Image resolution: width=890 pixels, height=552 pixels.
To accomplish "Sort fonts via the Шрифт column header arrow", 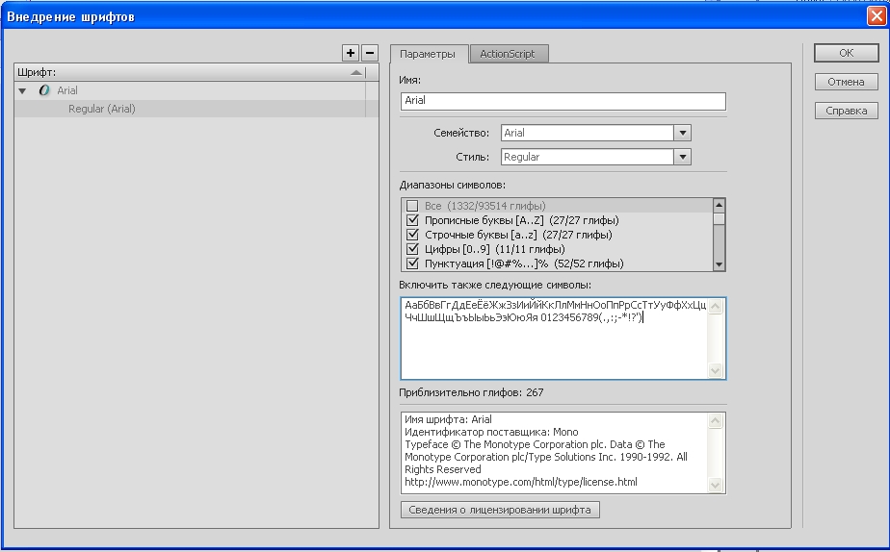I will (x=355, y=72).
